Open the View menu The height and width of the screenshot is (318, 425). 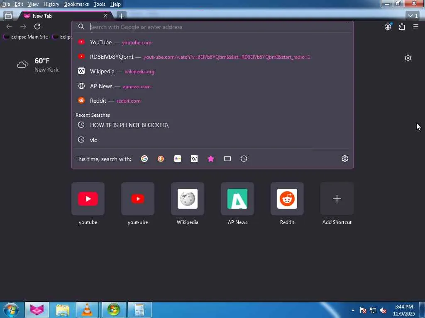pos(33,4)
